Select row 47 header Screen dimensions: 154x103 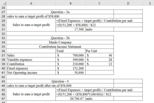[3, 99]
